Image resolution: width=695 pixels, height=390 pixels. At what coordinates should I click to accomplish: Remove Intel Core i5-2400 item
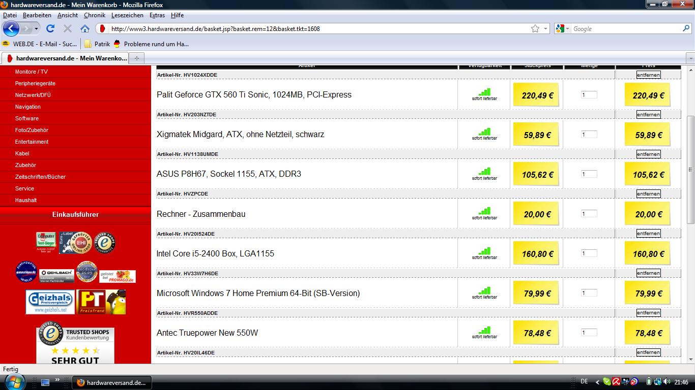click(648, 234)
